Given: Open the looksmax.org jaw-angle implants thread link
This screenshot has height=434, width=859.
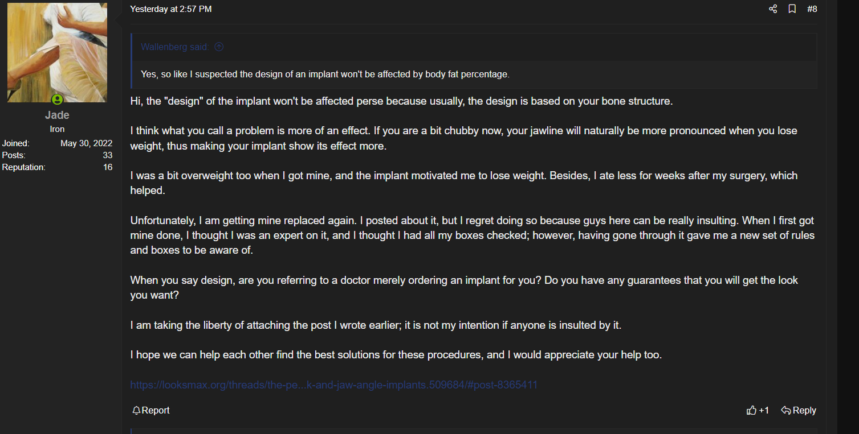Looking at the screenshot, I should [334, 385].
